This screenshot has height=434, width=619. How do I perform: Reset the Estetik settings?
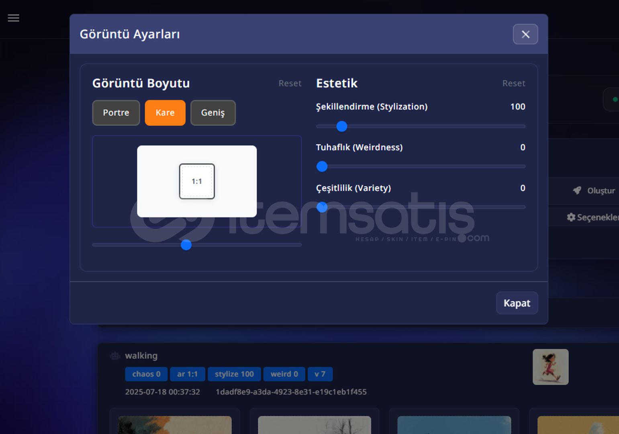coord(514,83)
